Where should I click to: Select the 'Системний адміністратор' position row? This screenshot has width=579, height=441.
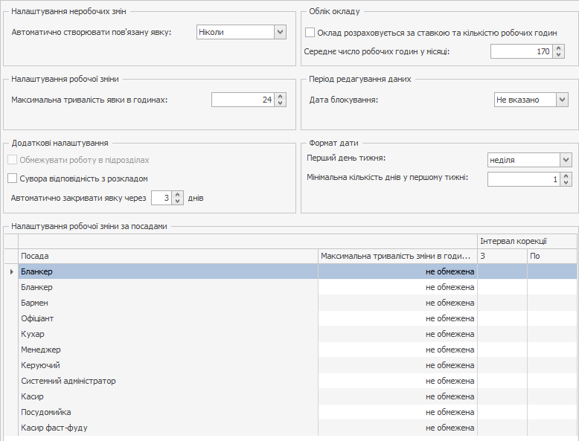coord(167,381)
